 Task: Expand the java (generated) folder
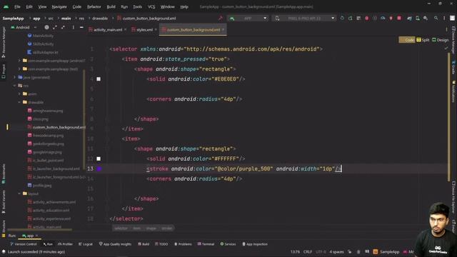coord(14,77)
